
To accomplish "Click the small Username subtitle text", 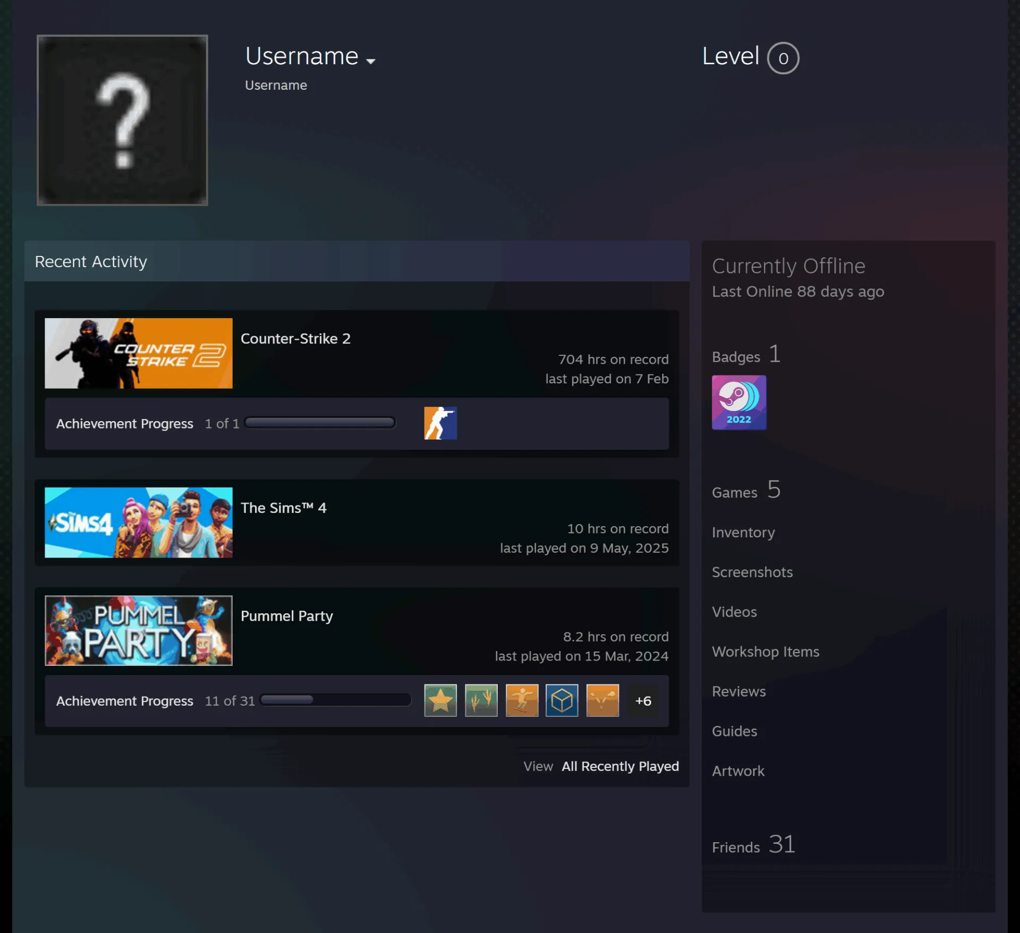I will click(276, 85).
